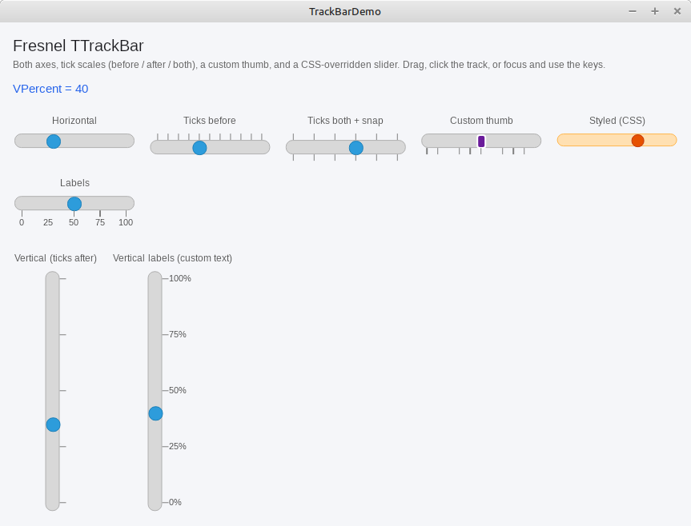Click the Ticks before slider thumb
This screenshot has height=526, width=691.
[199, 148]
